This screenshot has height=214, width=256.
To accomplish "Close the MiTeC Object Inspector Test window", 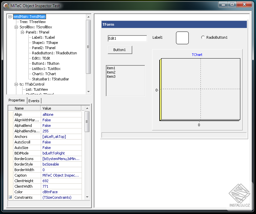I will coord(244,5).
